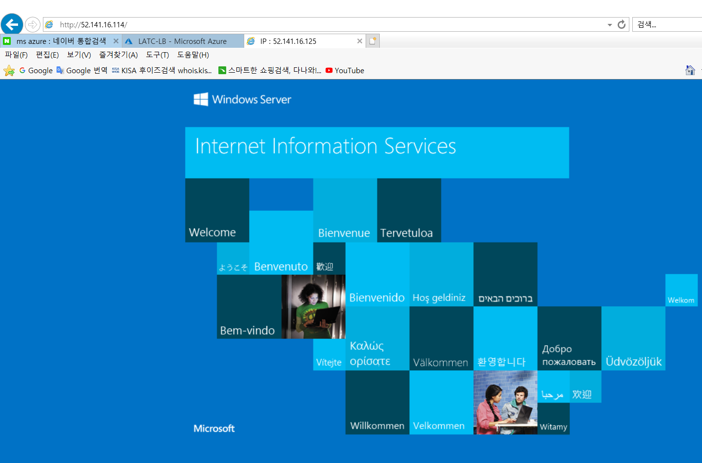This screenshot has width=702, height=463.
Task: Click the browser Forward arrow button
Action: coord(32,24)
